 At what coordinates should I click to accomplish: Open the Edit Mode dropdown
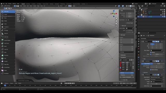coord(9,6)
